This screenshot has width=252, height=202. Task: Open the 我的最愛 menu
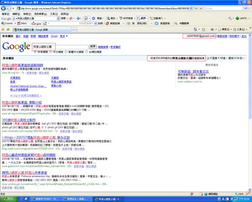click(x=41, y=14)
